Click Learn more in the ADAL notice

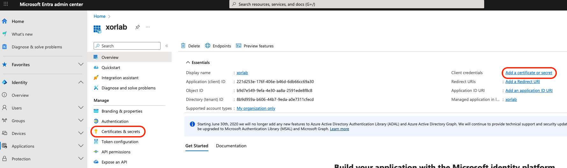click(340, 129)
